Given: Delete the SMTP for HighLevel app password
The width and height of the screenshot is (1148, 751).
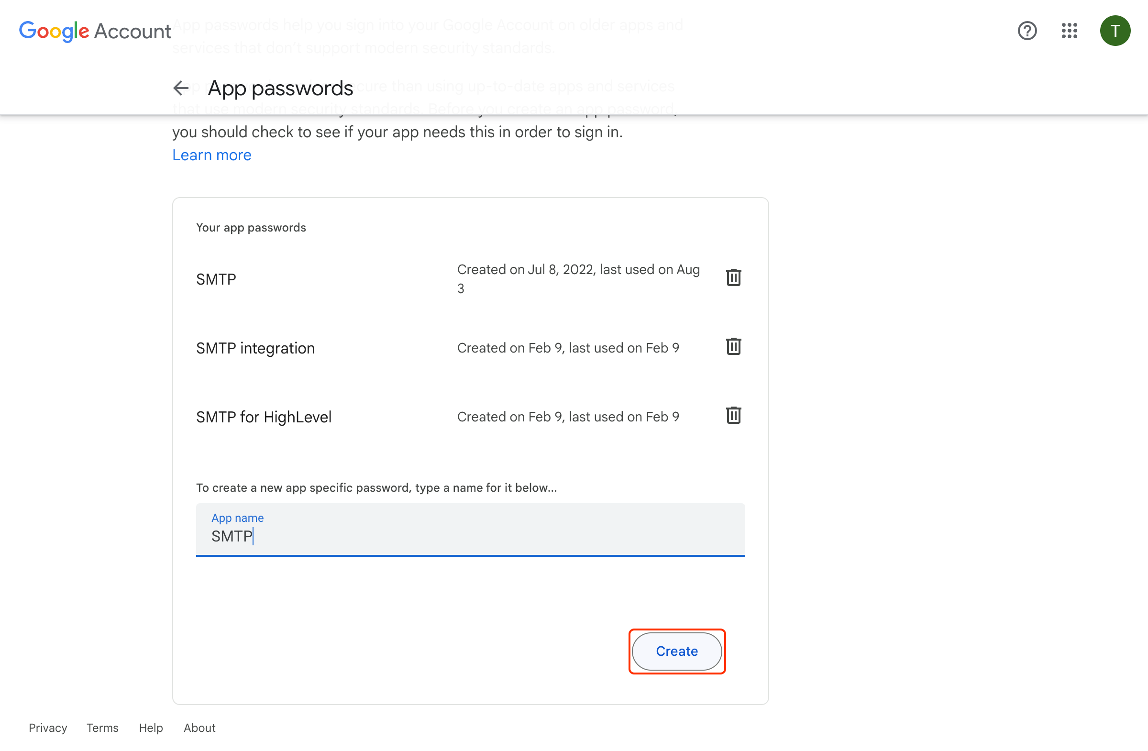Looking at the screenshot, I should (733, 415).
